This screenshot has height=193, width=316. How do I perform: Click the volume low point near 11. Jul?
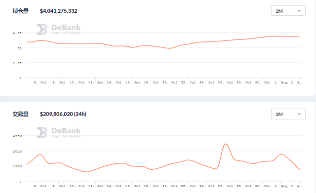(87, 172)
